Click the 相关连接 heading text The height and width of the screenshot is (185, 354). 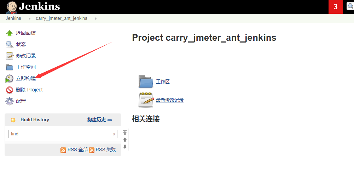[146, 119]
